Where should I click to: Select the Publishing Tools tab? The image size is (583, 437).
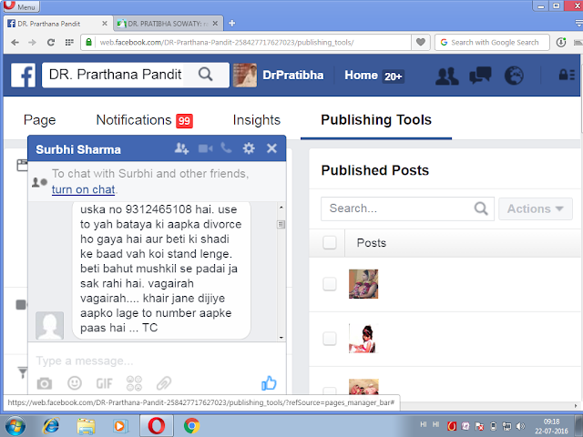click(x=376, y=119)
